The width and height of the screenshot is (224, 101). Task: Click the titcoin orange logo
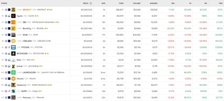tap(14, 79)
